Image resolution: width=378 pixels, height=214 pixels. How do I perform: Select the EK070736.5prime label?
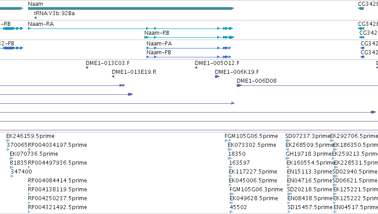pyautogui.click(x=34, y=154)
